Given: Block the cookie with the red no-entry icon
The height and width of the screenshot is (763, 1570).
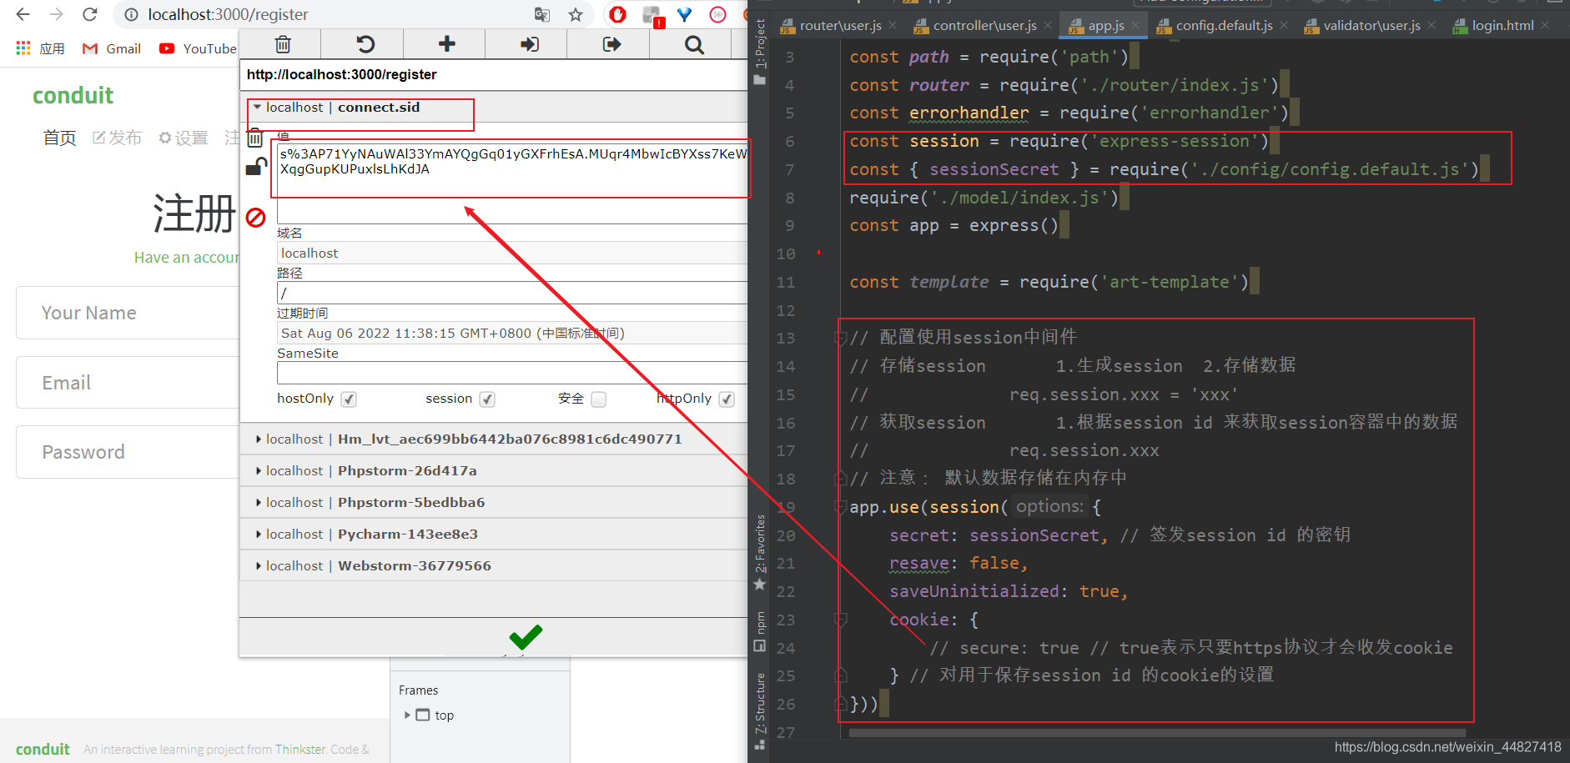Looking at the screenshot, I should (x=255, y=218).
